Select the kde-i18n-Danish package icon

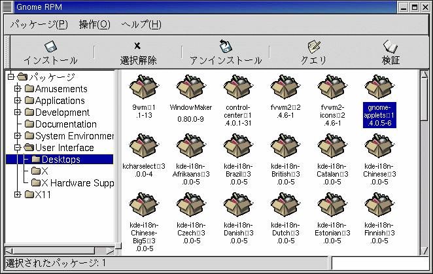coord(238,205)
